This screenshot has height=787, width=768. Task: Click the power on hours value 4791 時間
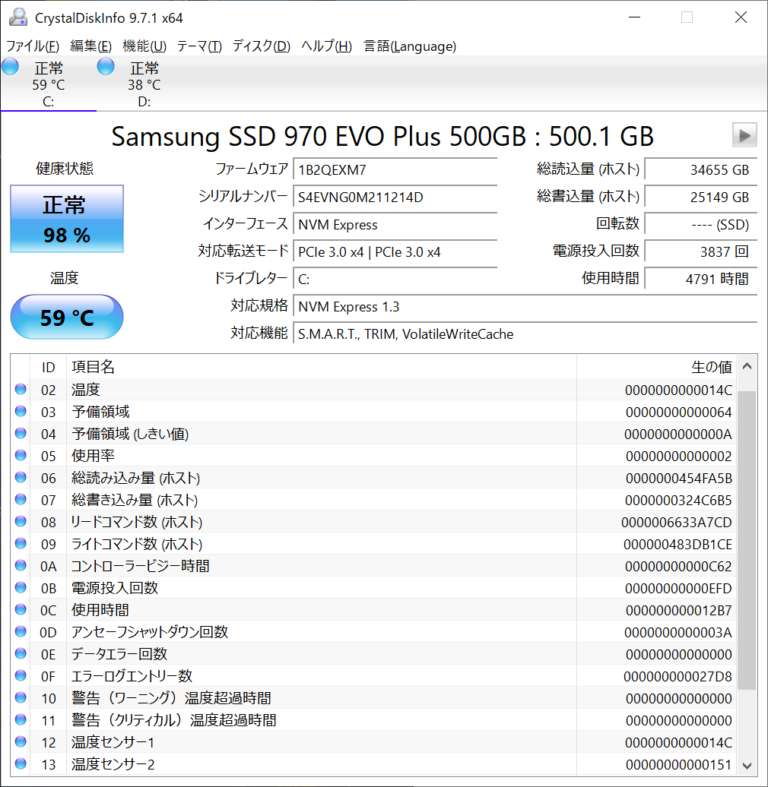[700, 279]
